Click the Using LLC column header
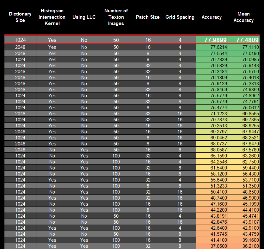 (x=84, y=17)
